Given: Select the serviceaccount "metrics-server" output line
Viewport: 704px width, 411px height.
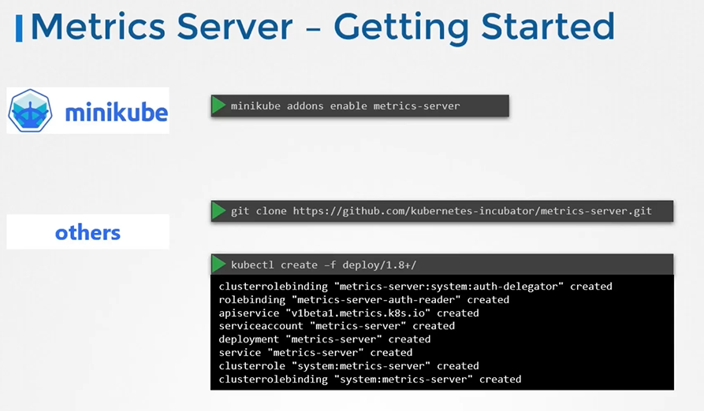Looking at the screenshot, I should (337, 326).
